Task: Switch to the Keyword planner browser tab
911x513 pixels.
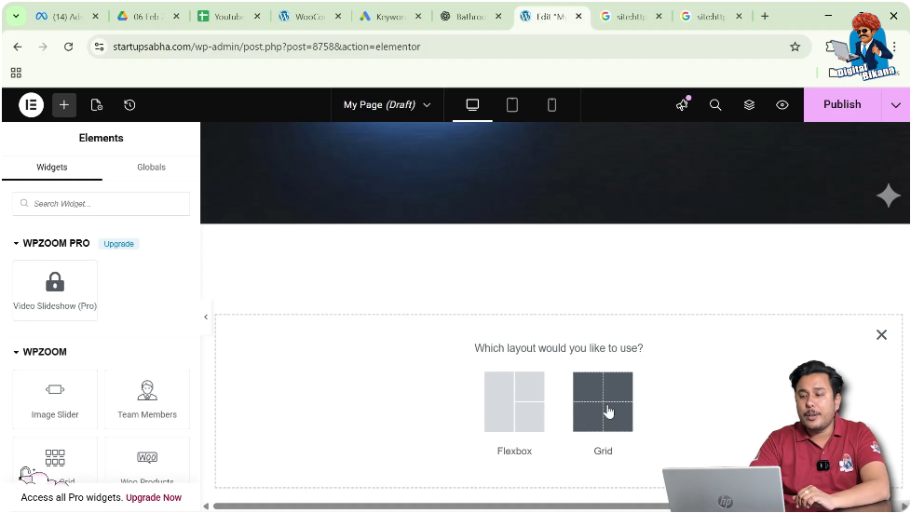Action: click(x=390, y=16)
